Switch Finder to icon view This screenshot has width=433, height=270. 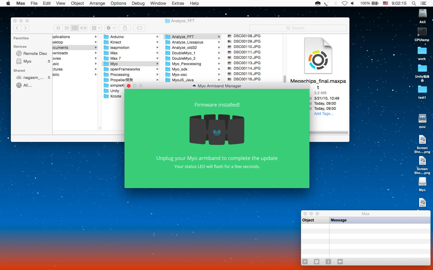coord(58,28)
